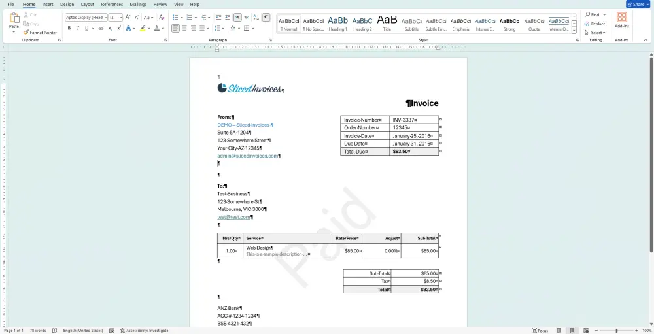
Task: Switch to the Layout tab
Action: 87,4
